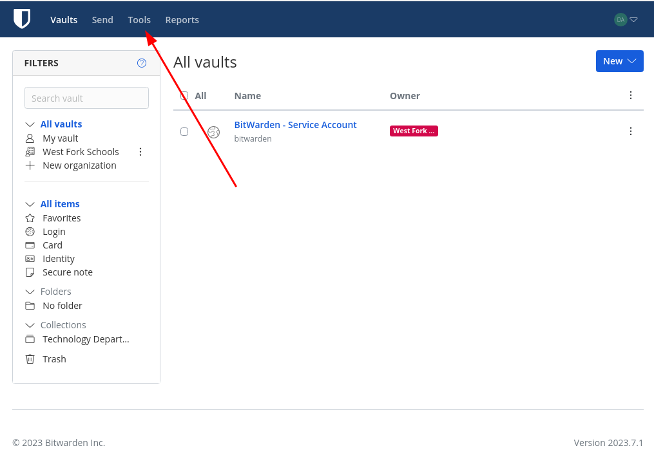Show items with No folder
This screenshot has width=654, height=457.
[63, 306]
